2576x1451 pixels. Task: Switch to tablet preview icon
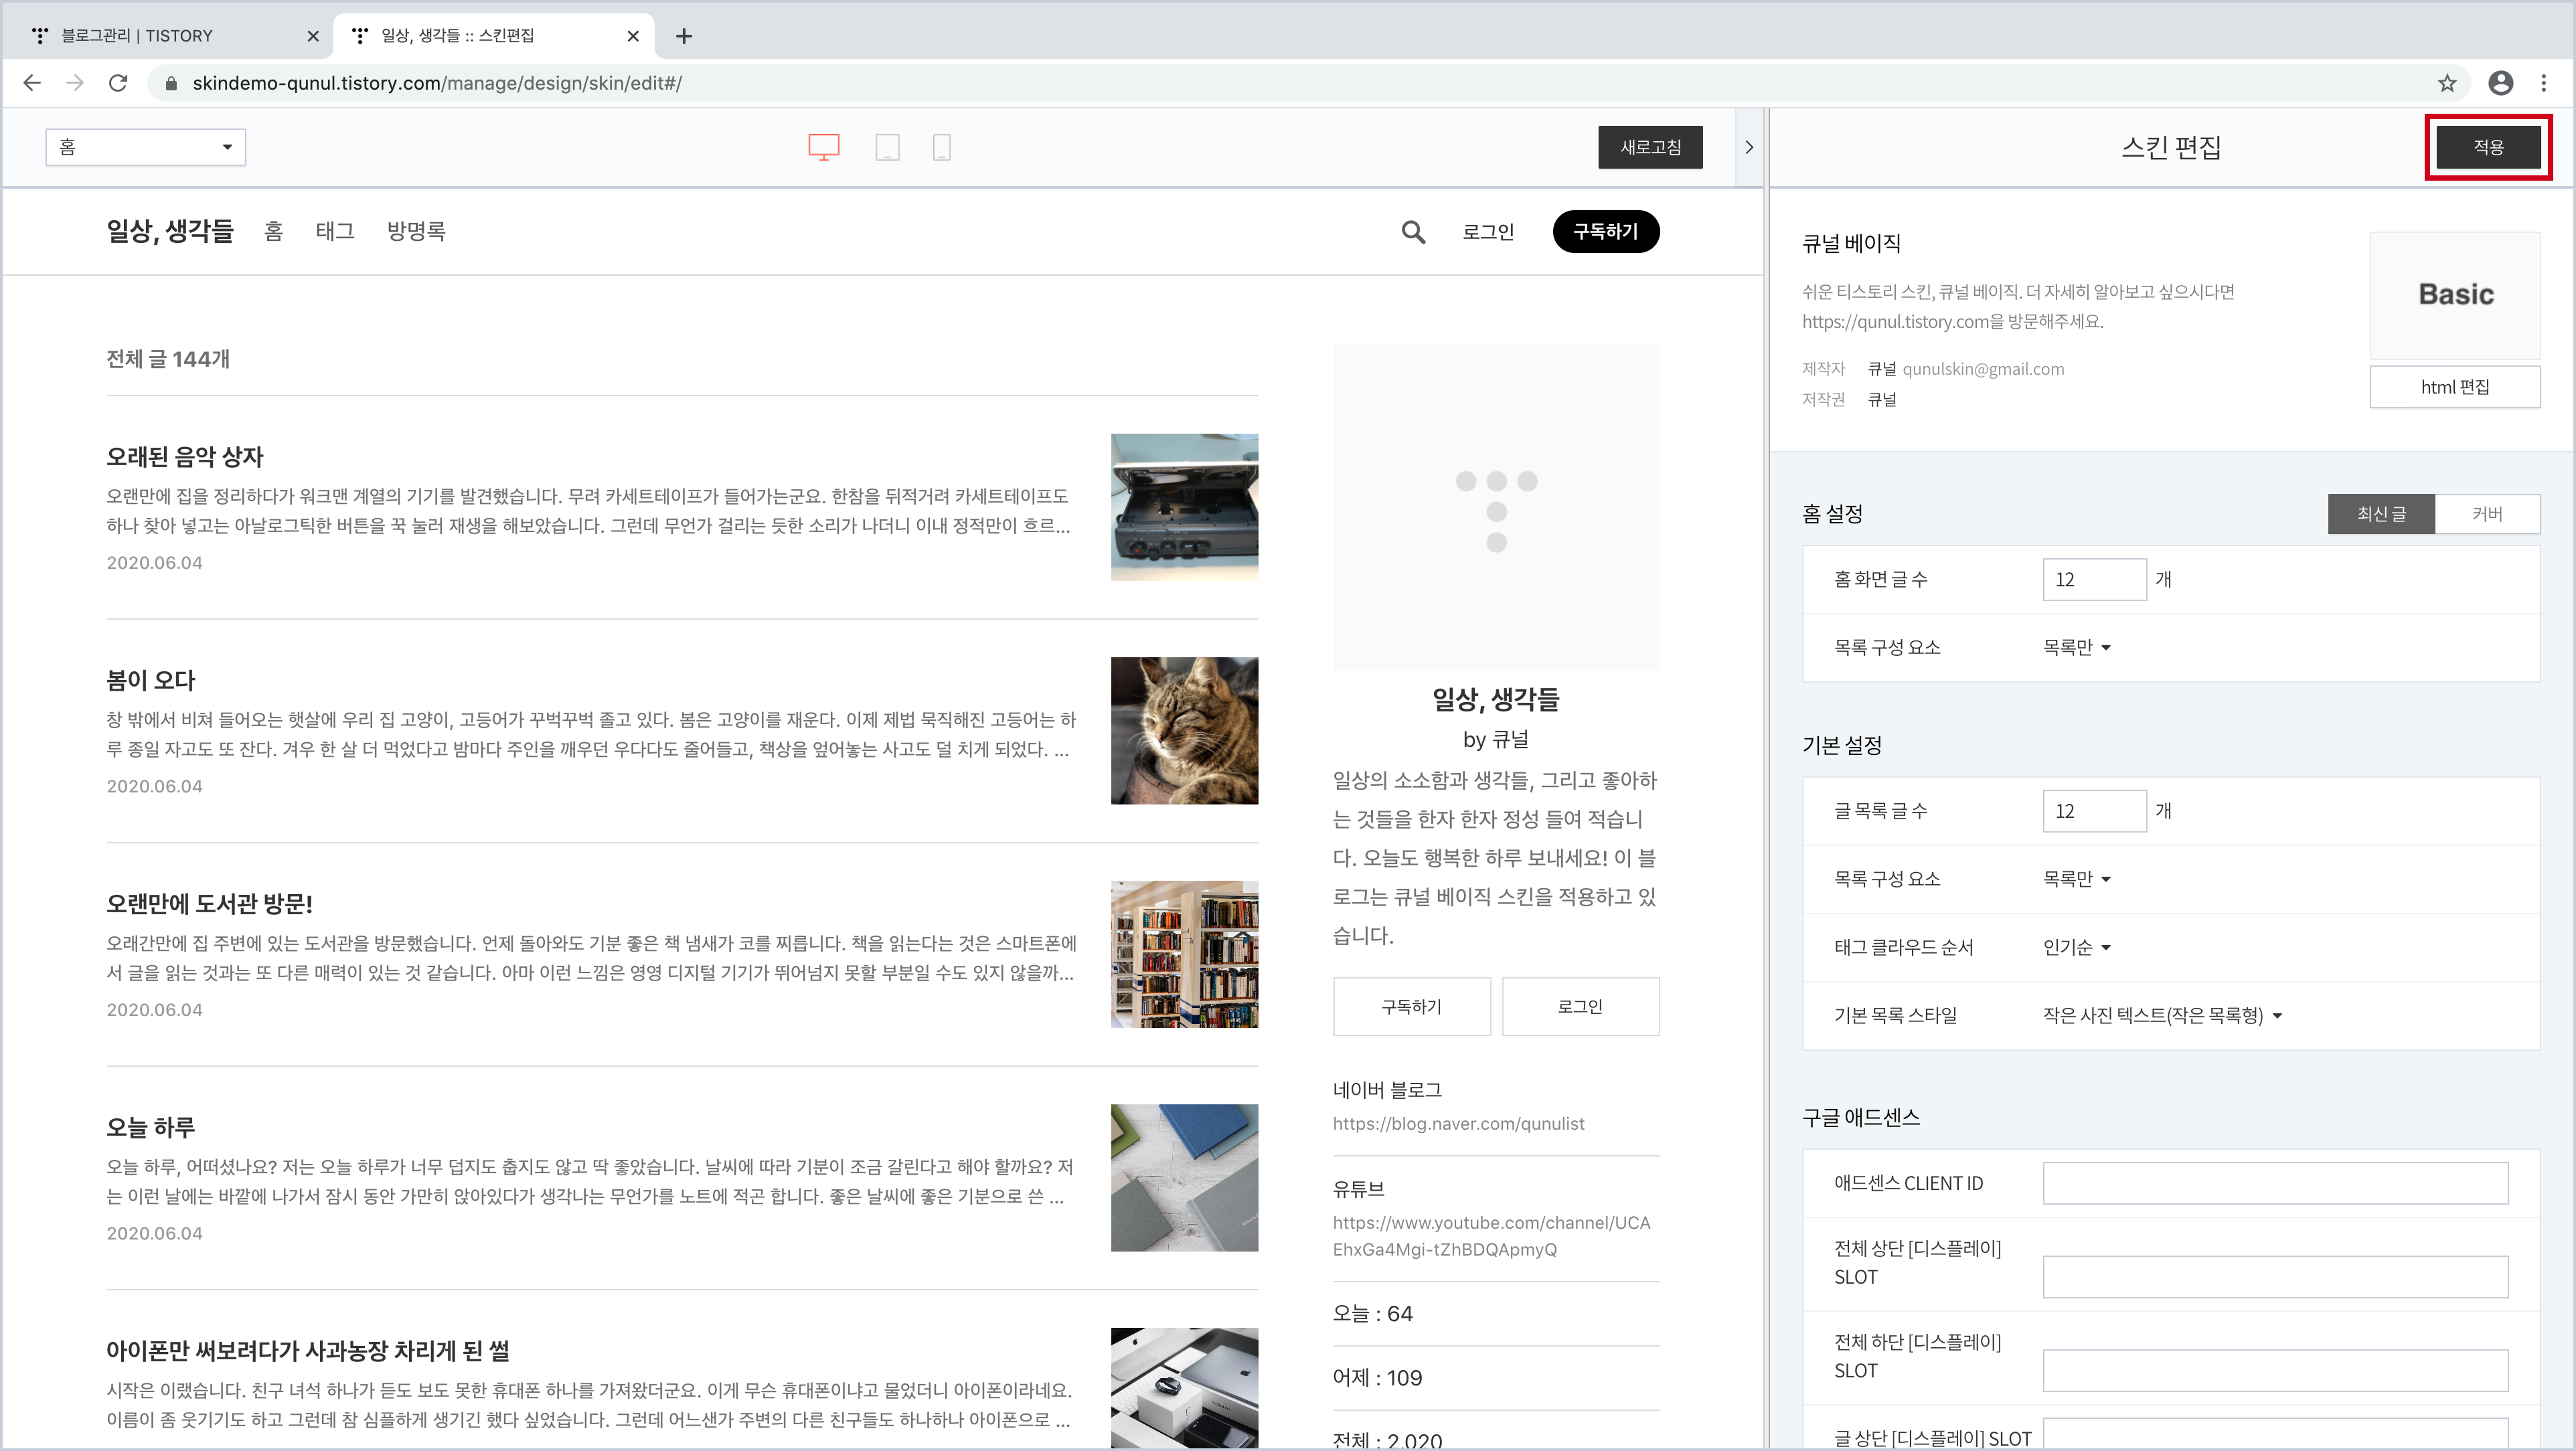click(887, 147)
